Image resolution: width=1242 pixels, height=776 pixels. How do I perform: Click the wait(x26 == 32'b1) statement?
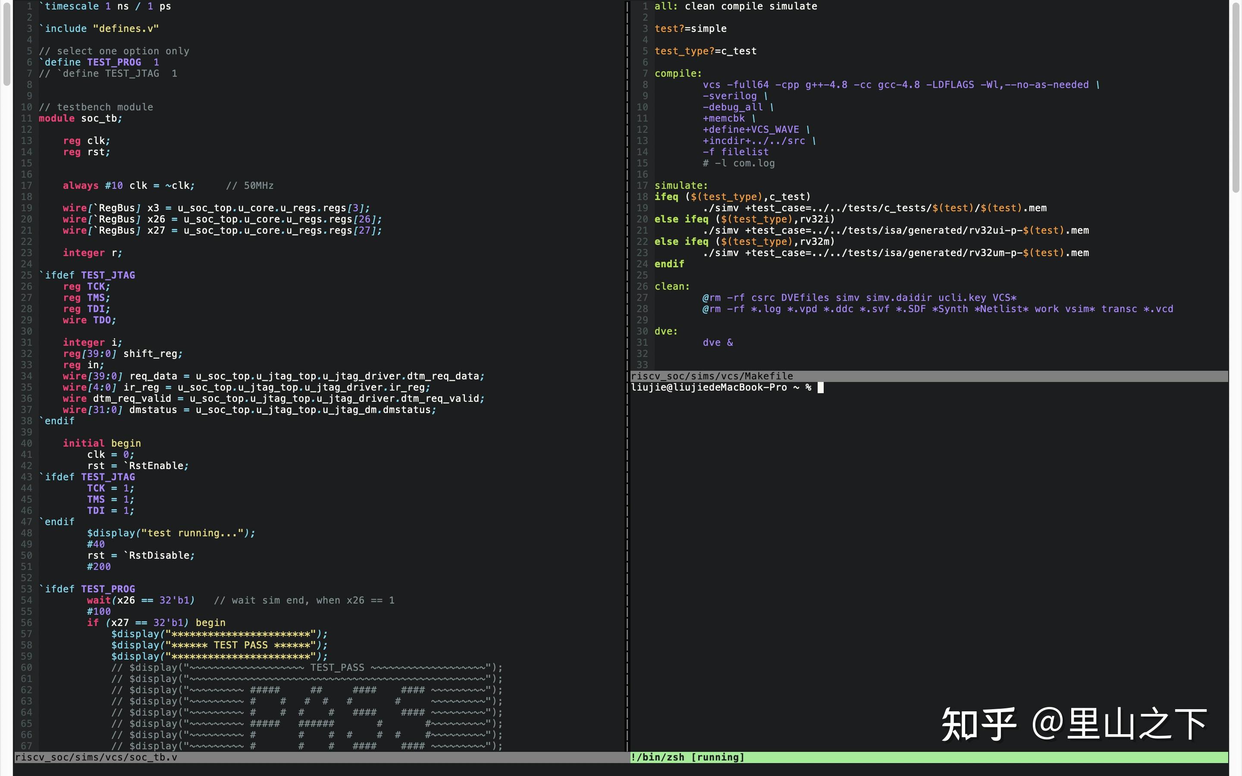click(x=141, y=601)
